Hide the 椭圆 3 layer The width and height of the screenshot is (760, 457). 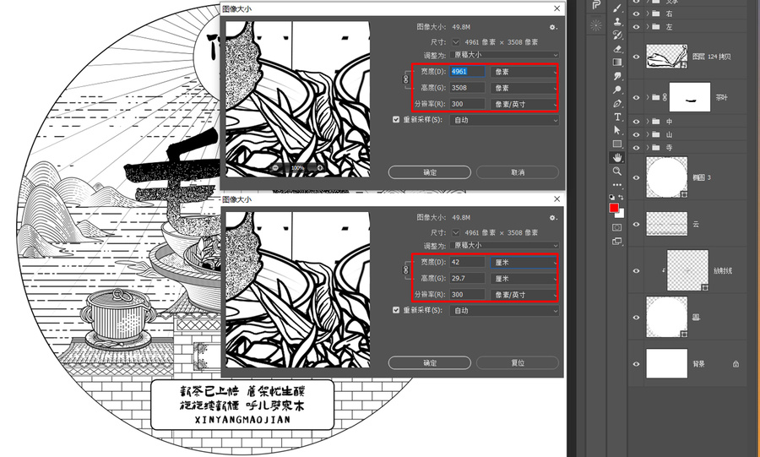coord(636,178)
